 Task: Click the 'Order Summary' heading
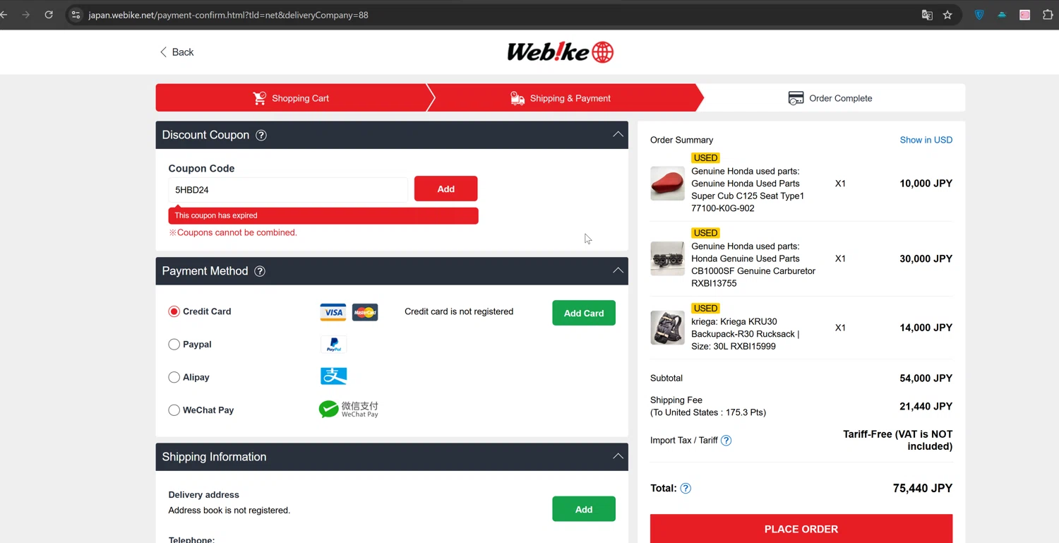[x=681, y=140]
